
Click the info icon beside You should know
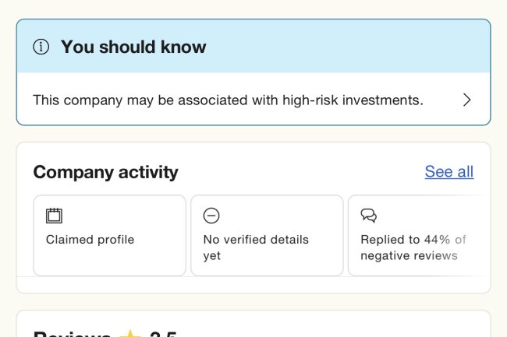(x=41, y=47)
